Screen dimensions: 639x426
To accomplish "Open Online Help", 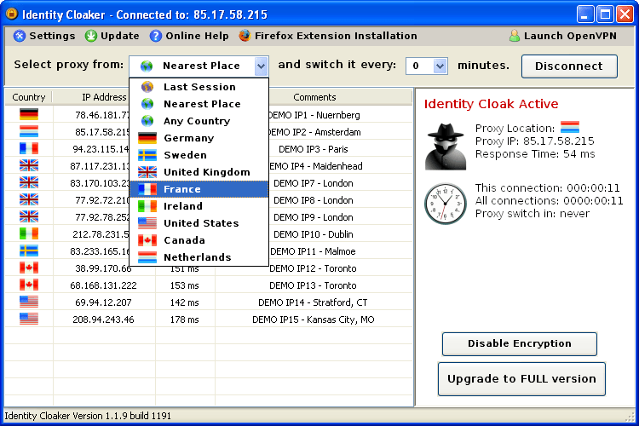I will [188, 36].
